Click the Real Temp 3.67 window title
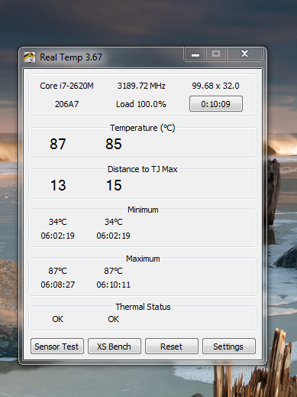297x397 pixels. (71, 57)
